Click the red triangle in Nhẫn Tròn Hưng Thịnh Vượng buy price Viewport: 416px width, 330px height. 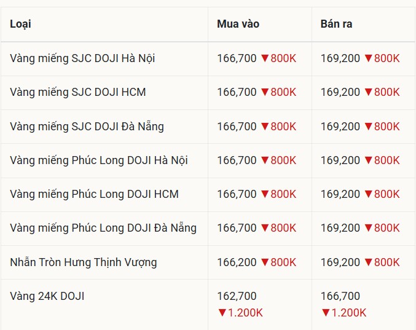pyautogui.click(x=265, y=262)
